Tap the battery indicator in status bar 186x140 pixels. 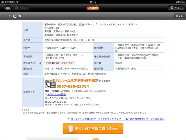click(183, 2)
